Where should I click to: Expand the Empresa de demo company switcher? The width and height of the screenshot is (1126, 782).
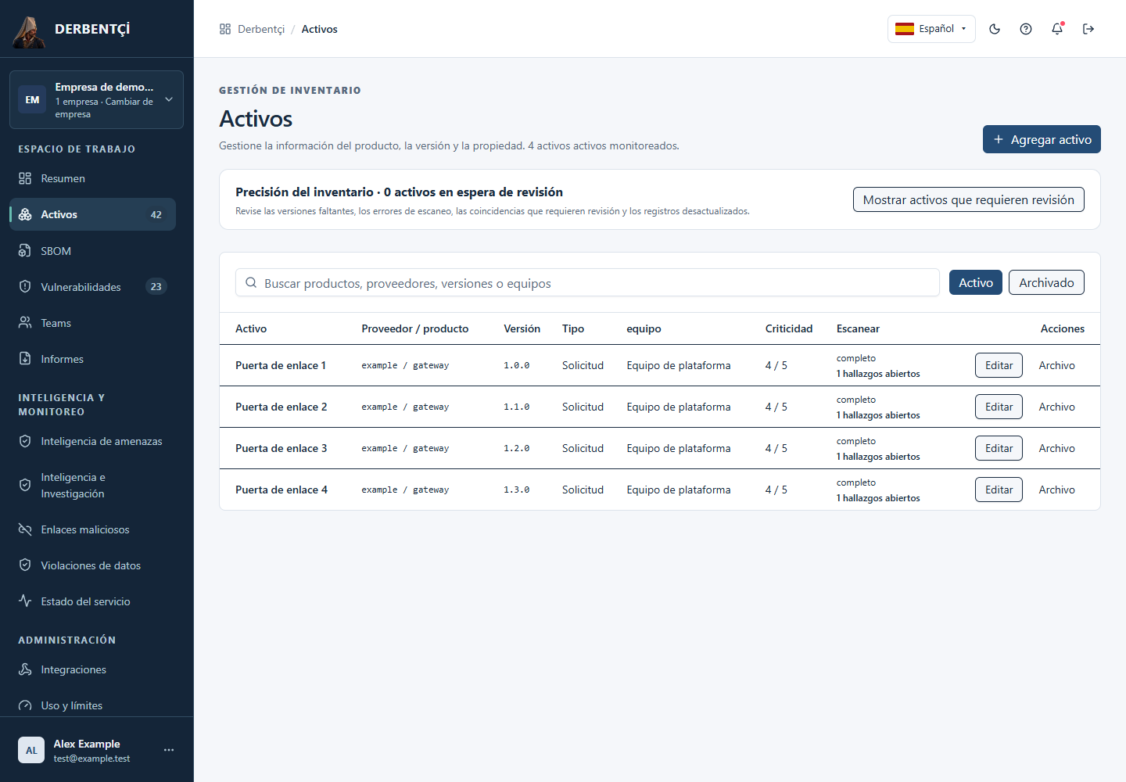[x=96, y=100]
